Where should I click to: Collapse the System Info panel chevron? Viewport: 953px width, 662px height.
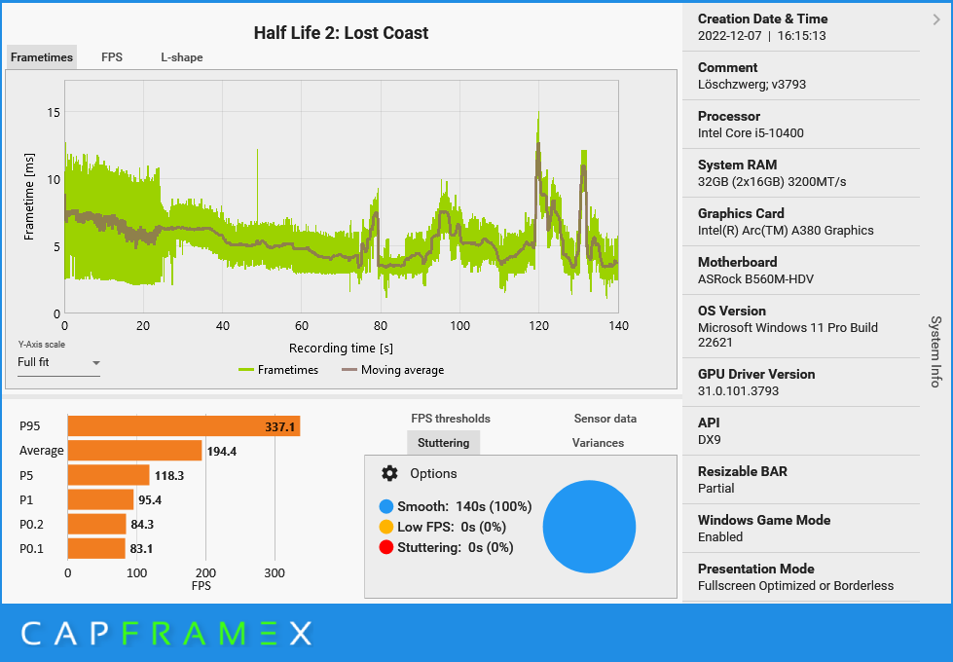pos(936,20)
